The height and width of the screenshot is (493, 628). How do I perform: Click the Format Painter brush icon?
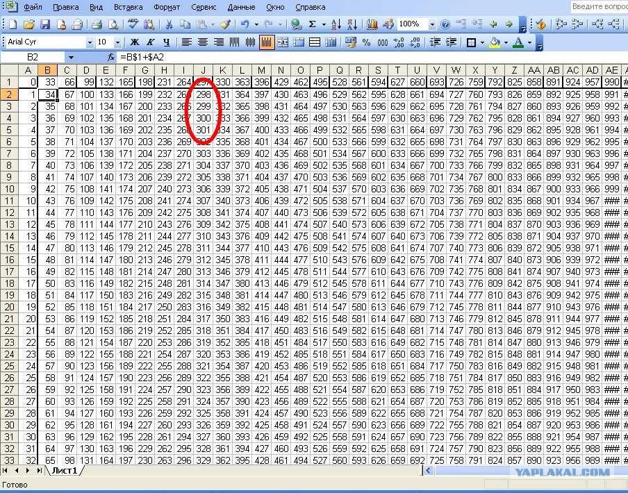pos(225,24)
